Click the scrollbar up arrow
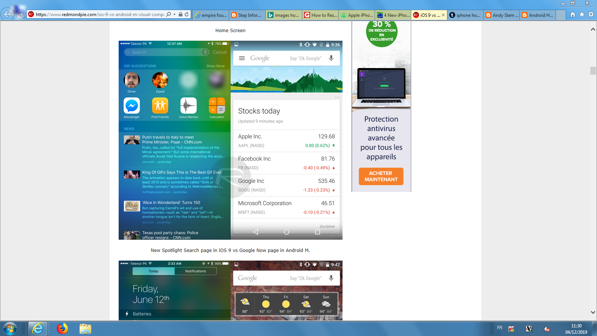This screenshot has width=597, height=336. (x=593, y=29)
